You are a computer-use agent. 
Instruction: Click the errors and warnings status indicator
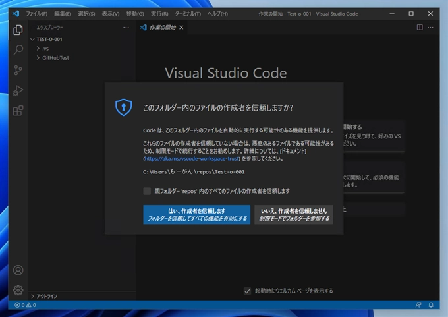tap(25, 305)
